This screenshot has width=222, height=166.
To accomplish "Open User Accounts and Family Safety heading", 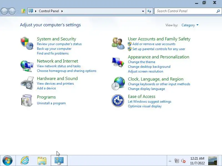I will click(159, 39).
